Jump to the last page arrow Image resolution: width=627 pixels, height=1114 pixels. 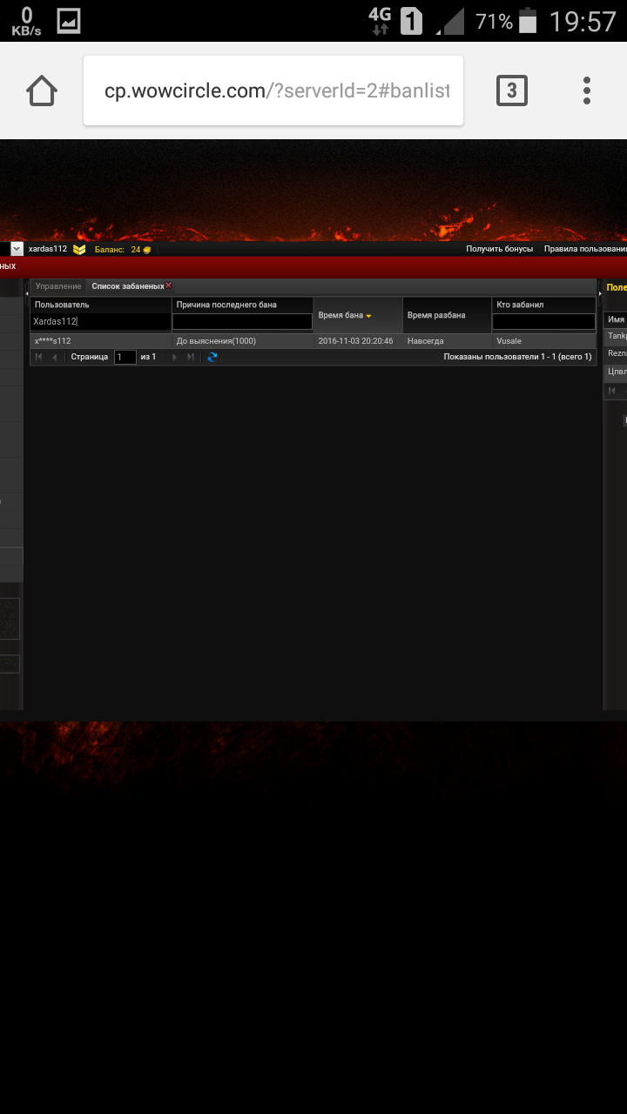[191, 357]
